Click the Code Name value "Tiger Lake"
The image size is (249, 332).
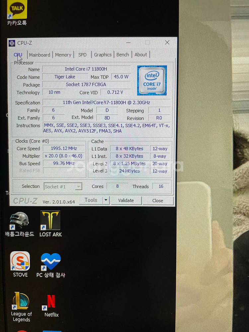(x=65, y=77)
